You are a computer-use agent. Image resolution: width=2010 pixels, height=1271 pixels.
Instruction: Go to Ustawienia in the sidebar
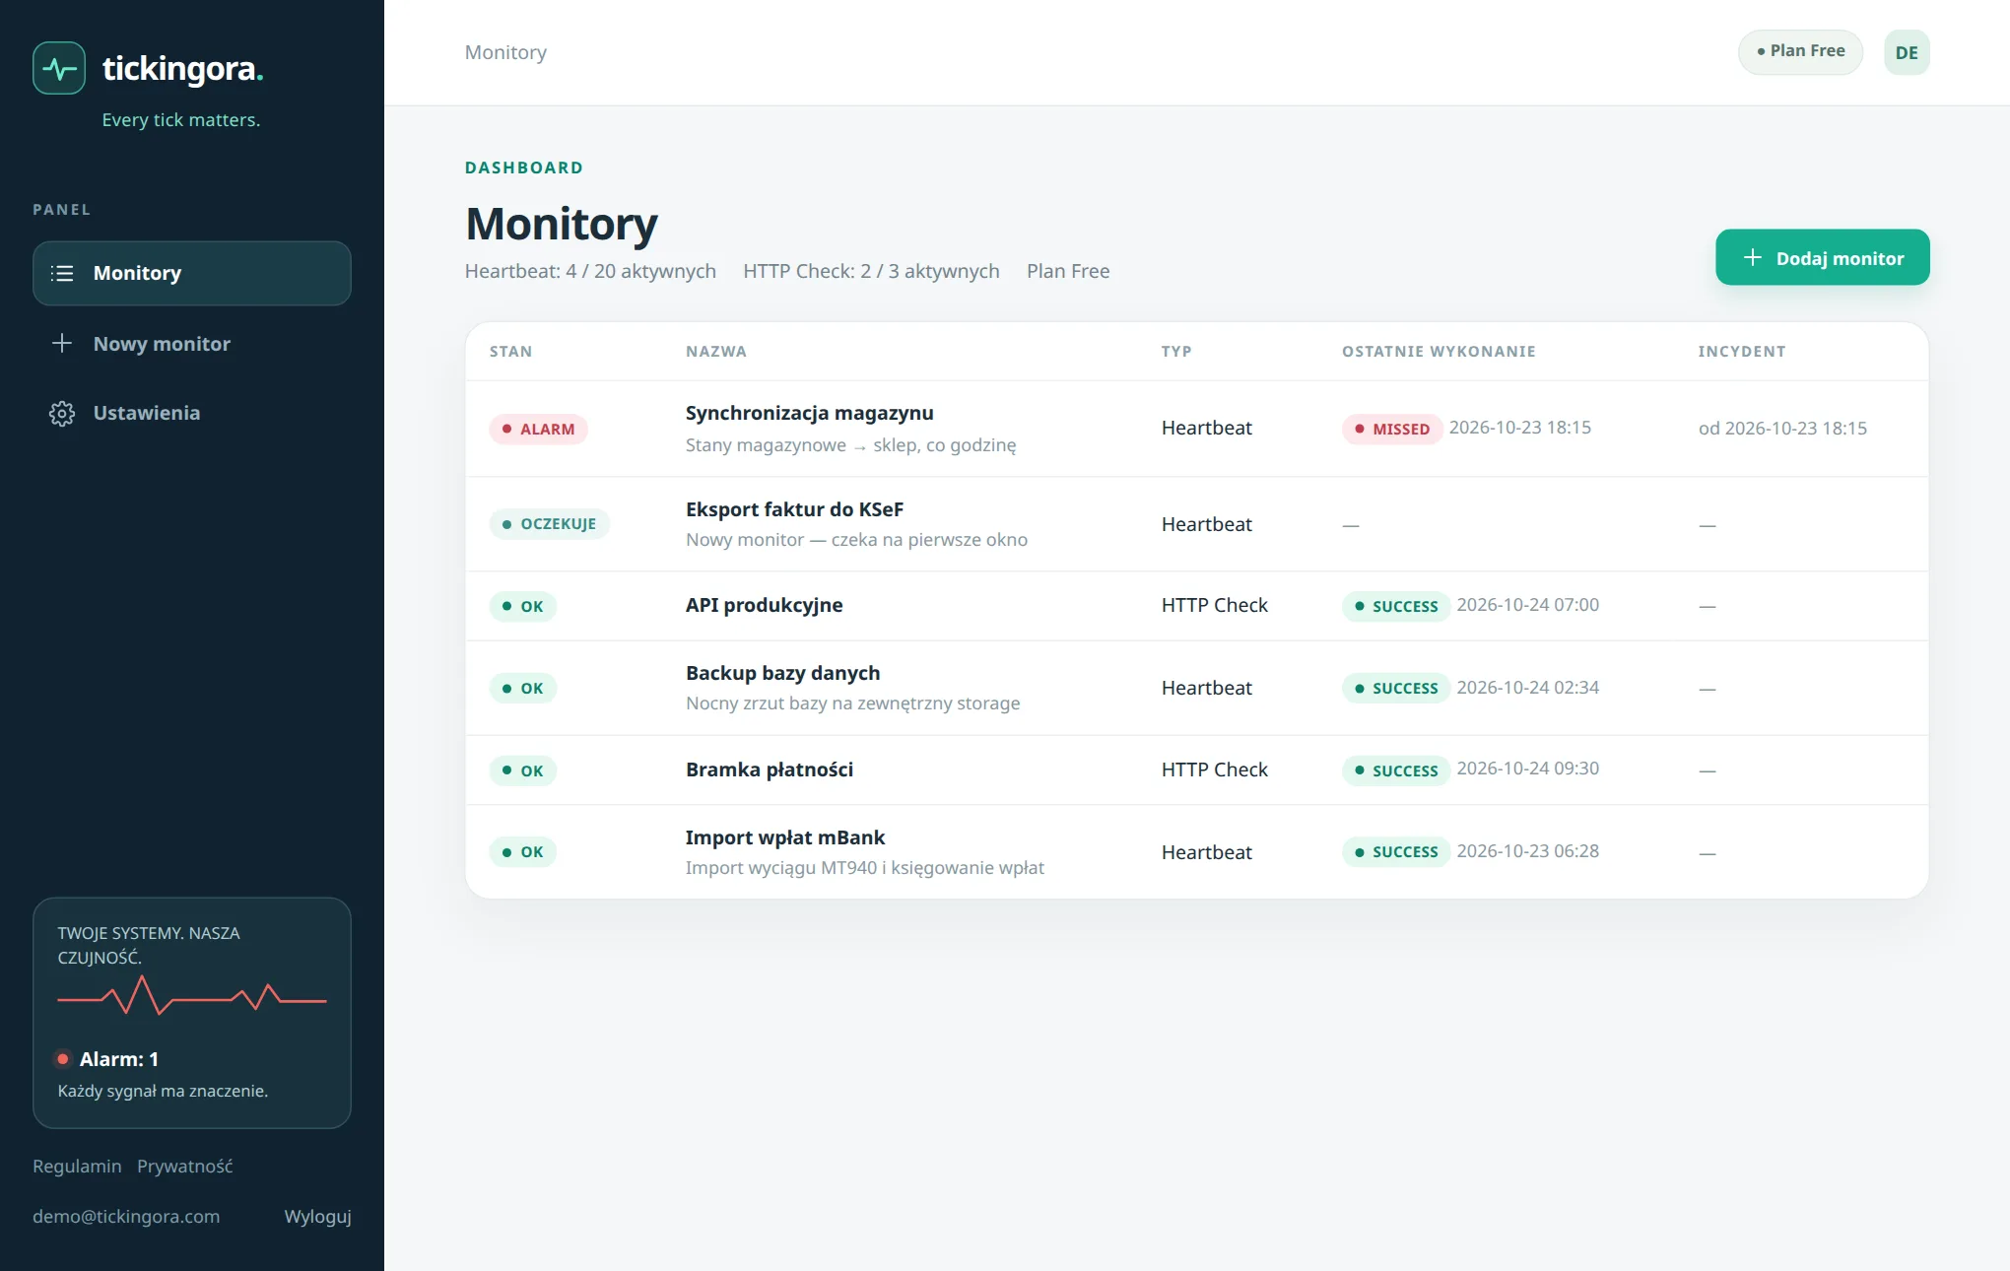point(192,413)
